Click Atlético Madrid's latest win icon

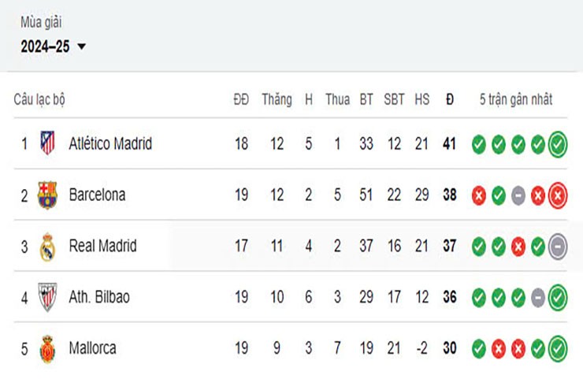coord(558,144)
